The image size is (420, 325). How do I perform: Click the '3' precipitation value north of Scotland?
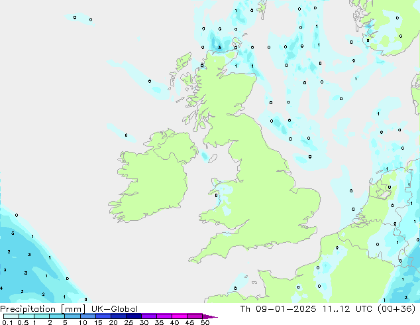coord(219,48)
